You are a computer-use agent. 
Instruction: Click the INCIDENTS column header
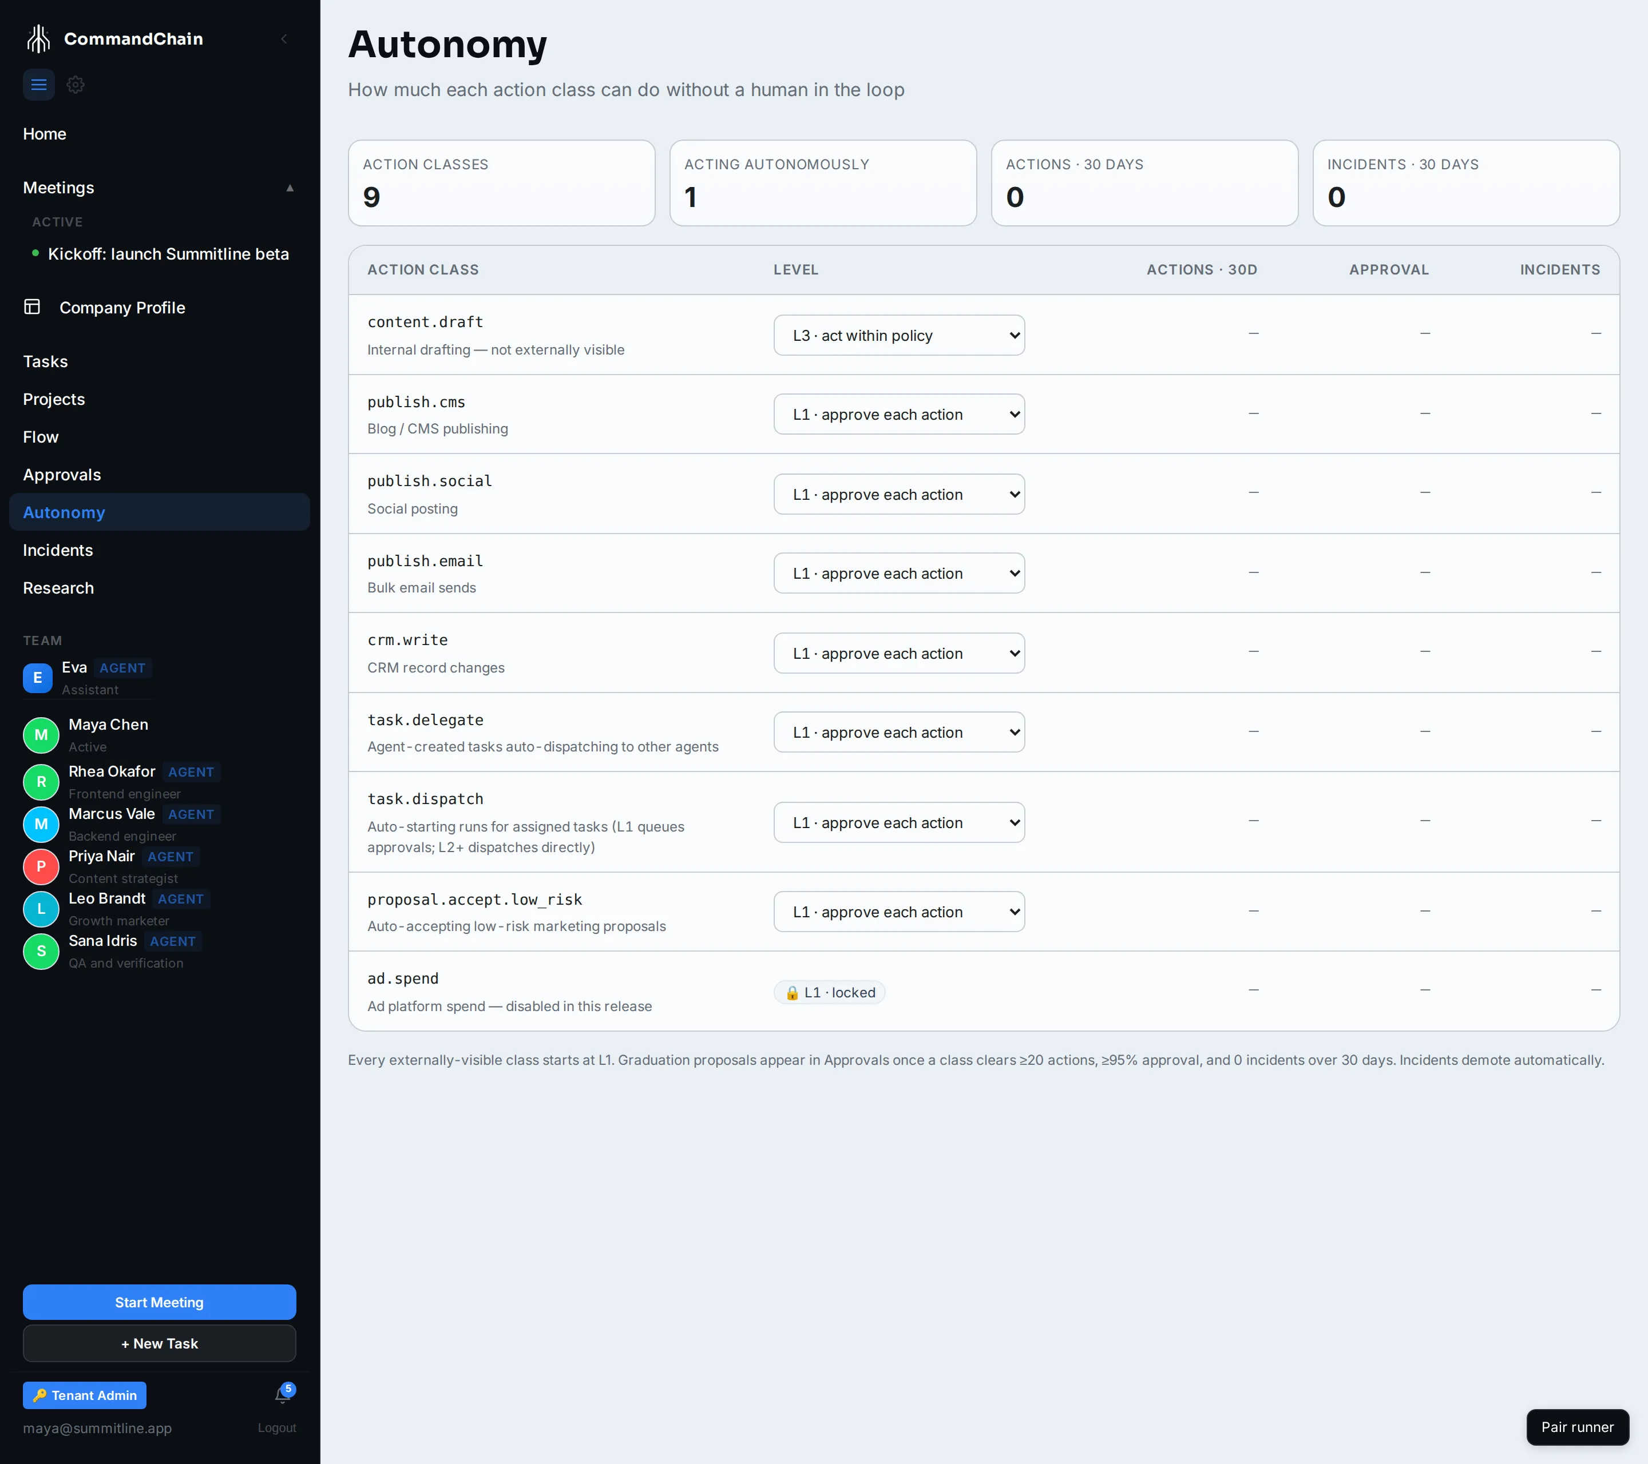(x=1560, y=270)
